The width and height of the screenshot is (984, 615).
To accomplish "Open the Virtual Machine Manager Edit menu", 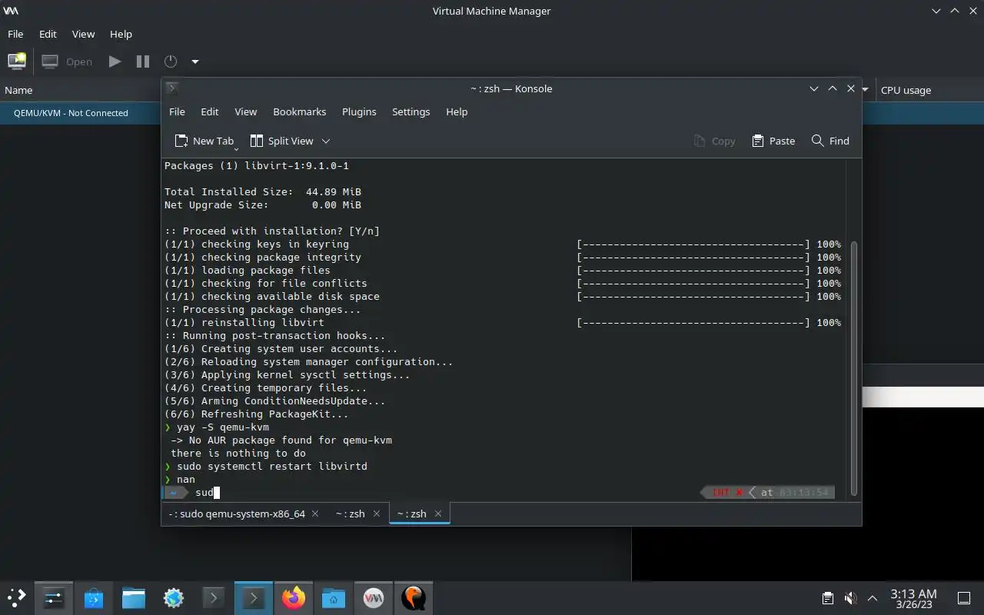I will [48, 34].
